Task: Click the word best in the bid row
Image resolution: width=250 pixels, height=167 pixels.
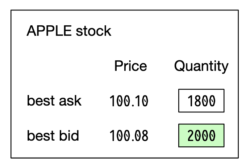Action: (39, 136)
